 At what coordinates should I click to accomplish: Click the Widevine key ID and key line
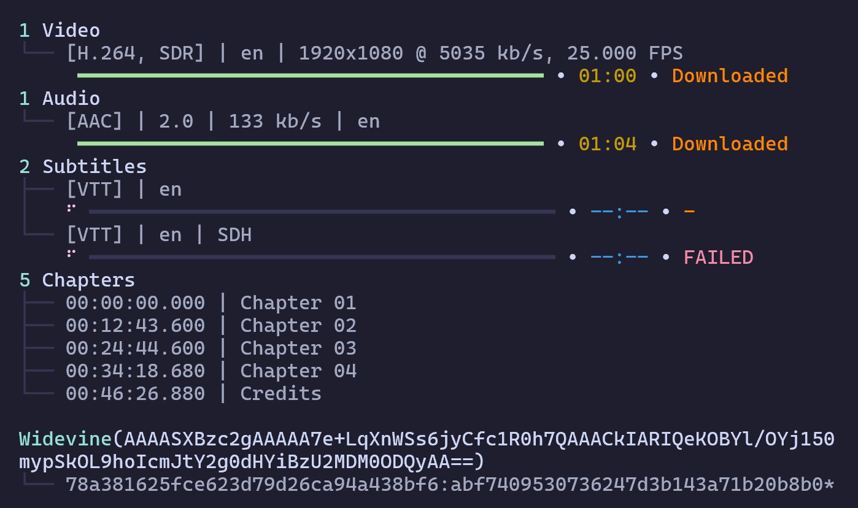coord(449,485)
